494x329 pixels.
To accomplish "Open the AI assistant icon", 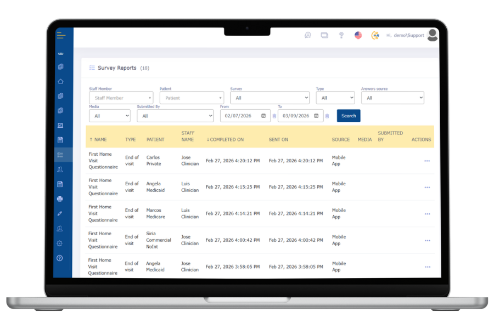I will pyautogui.click(x=375, y=35).
